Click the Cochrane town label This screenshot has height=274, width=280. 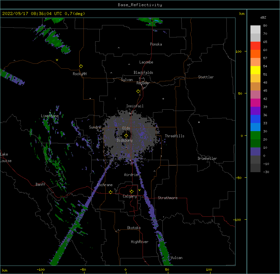pyautogui.click(x=105, y=185)
